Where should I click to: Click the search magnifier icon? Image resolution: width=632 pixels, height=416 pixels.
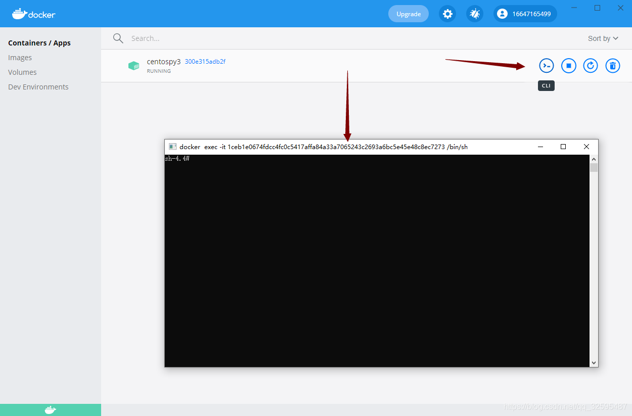click(118, 38)
